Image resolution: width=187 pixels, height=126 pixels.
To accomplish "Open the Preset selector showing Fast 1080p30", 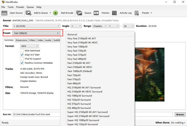I will 36,33.
